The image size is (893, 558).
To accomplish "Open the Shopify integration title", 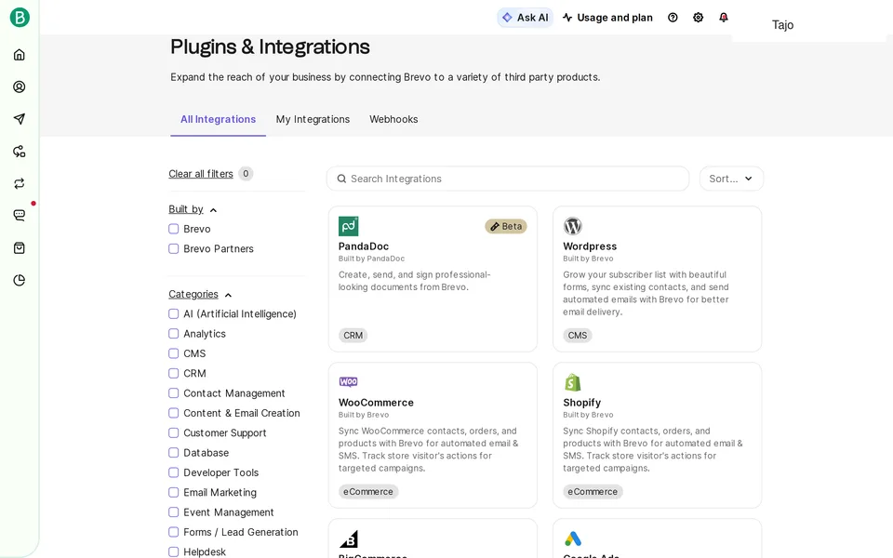I will pyautogui.click(x=582, y=403).
